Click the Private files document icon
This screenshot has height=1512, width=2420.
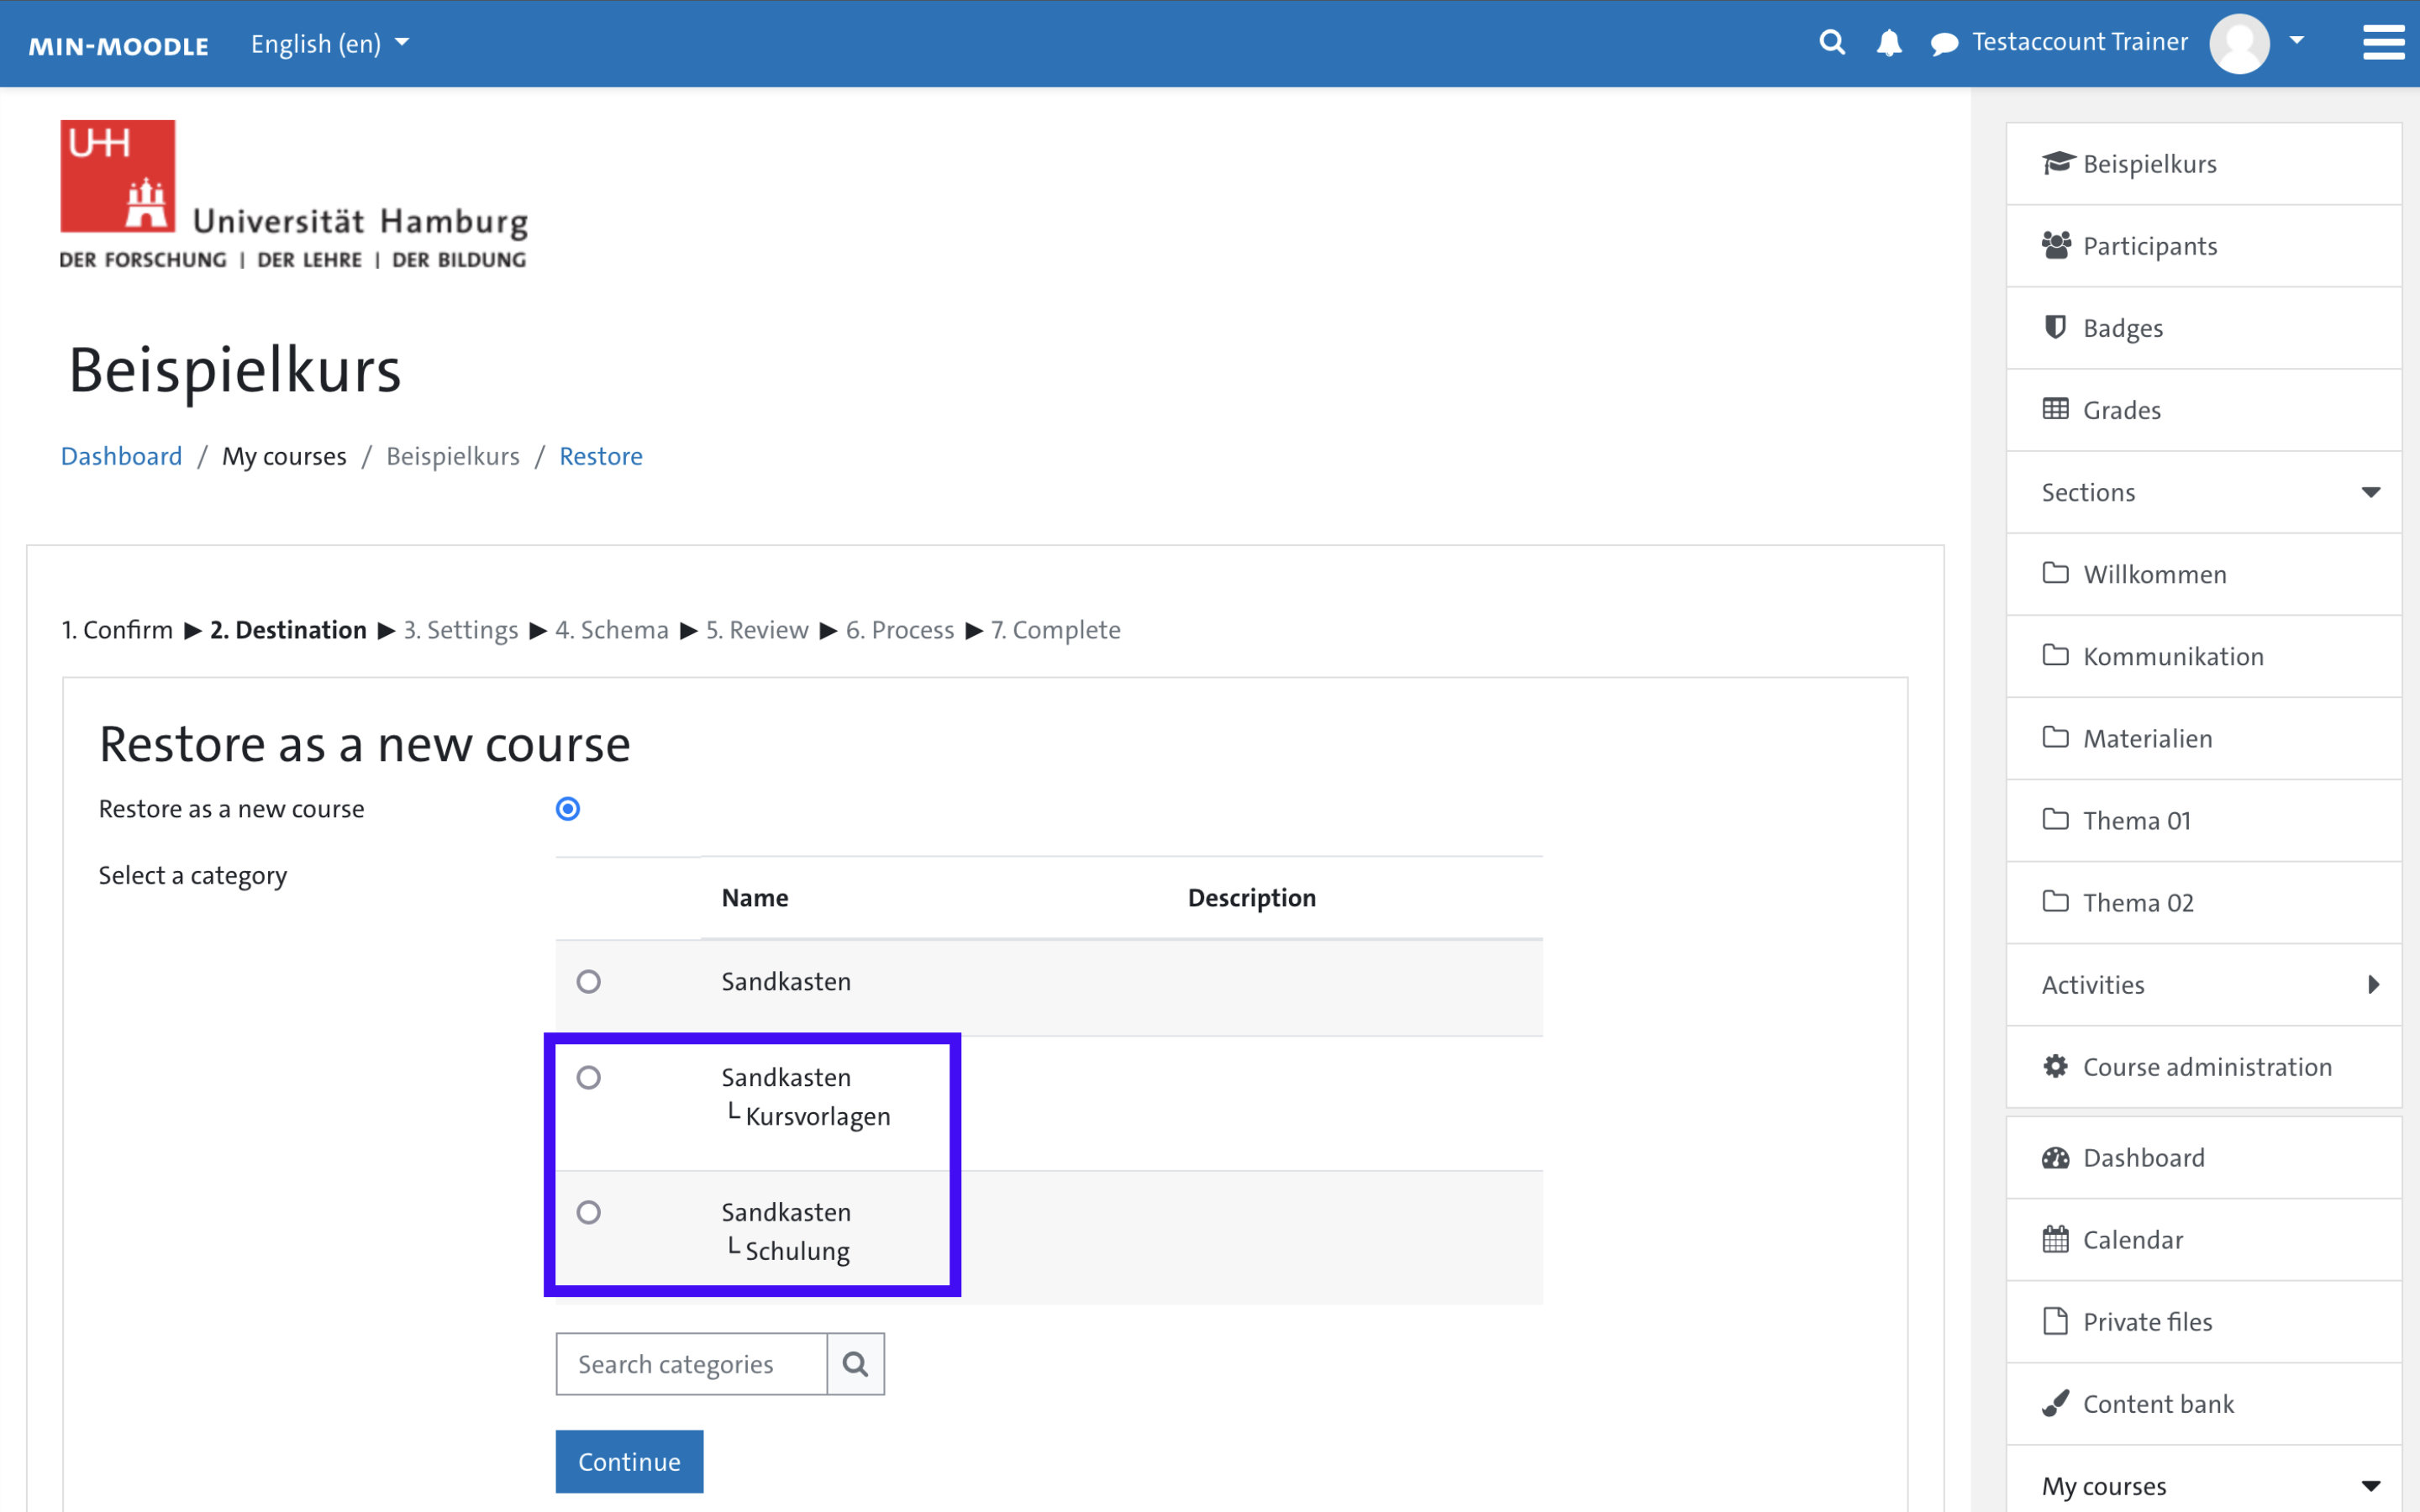pos(2056,1321)
